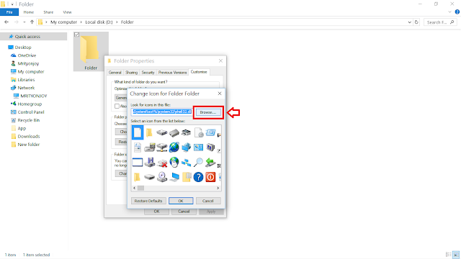Select the computer with globe network icon
The width and height of the screenshot is (461, 259).
(x=186, y=147)
